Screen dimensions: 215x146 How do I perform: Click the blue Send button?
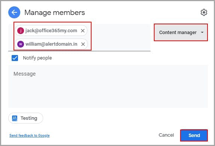point(194,135)
